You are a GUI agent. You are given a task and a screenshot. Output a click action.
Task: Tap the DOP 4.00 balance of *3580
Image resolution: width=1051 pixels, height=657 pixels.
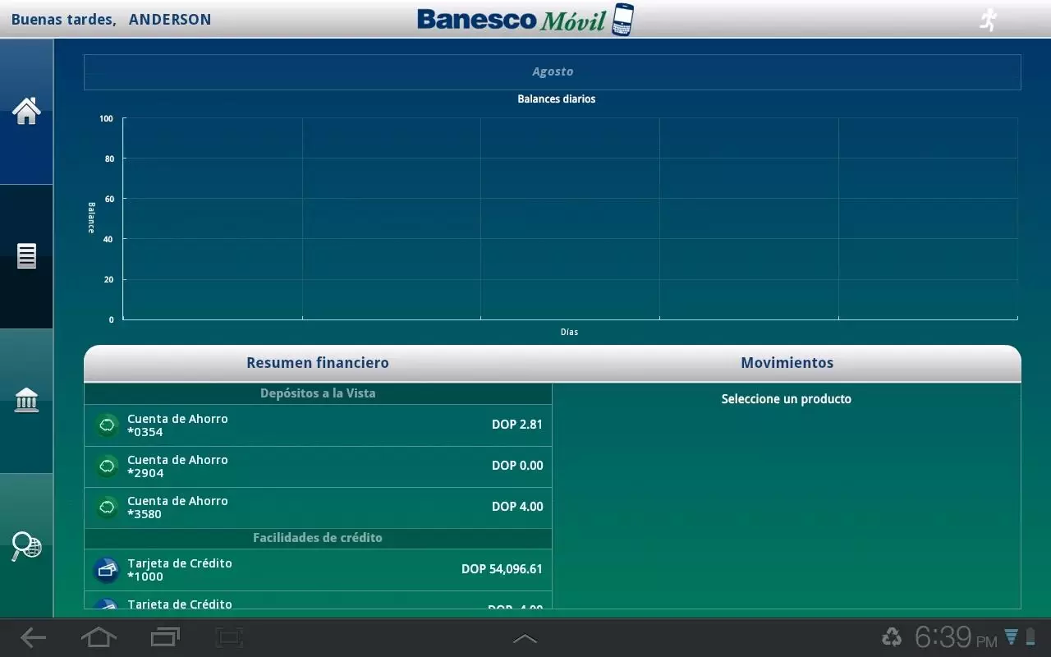click(517, 507)
